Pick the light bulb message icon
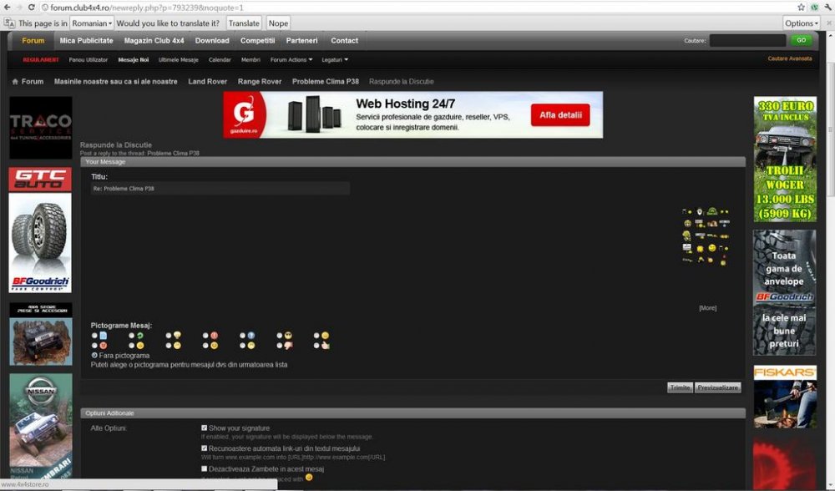835x491 pixels. tap(176, 337)
